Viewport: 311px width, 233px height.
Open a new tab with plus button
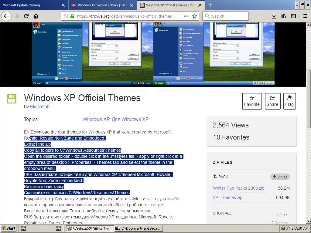click(210, 5)
